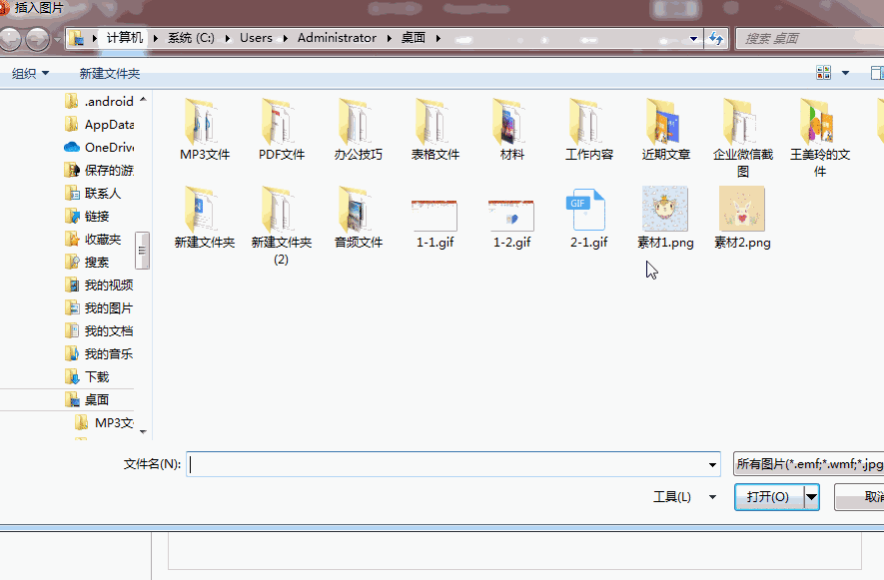Click the refresh icon beside address bar
This screenshot has height=580, width=884.
(x=715, y=38)
